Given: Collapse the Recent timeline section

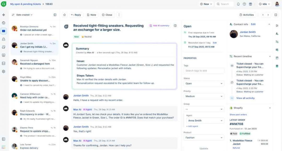Looking at the screenshot, I should (x=270, y=56).
